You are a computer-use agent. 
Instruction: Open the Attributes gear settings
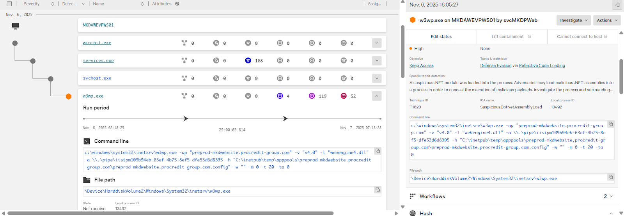coord(177,4)
